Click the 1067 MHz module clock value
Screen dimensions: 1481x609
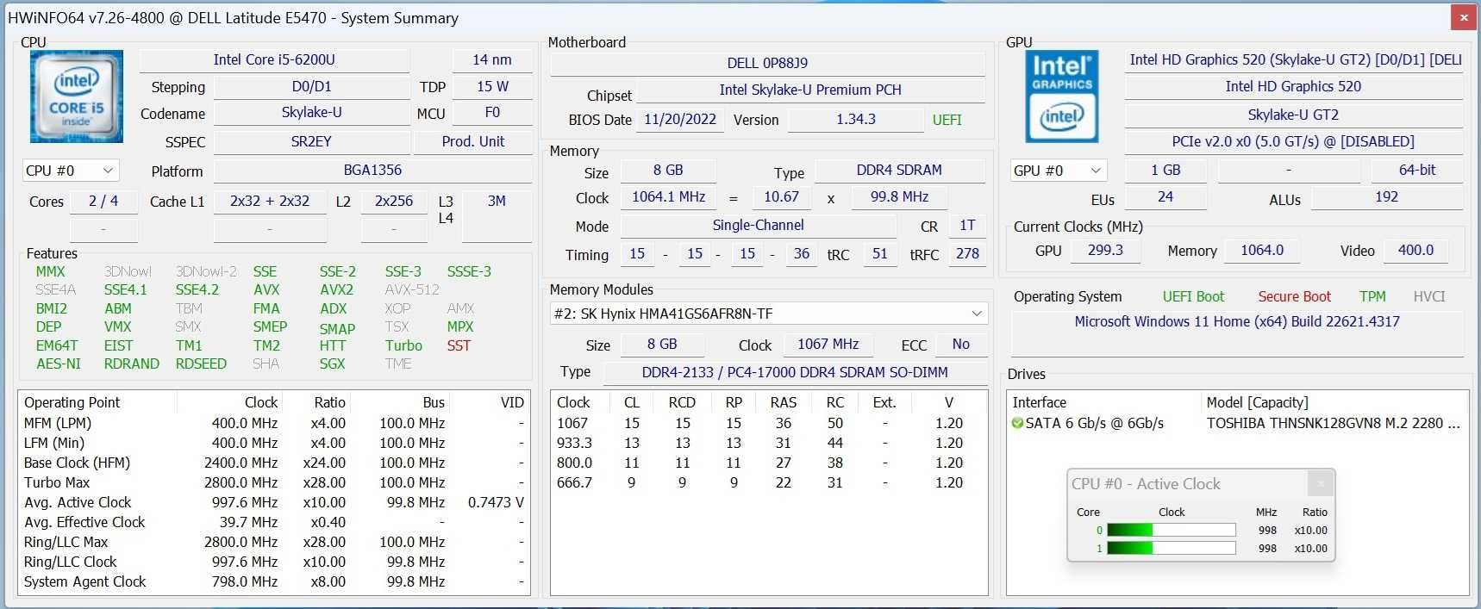pos(828,345)
